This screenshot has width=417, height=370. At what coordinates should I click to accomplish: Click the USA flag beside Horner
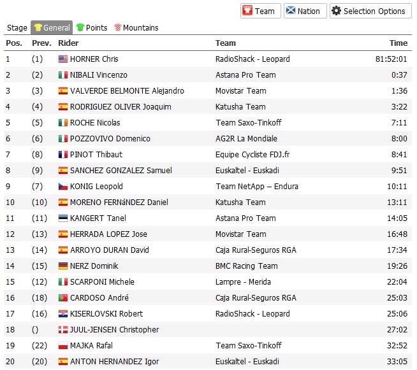click(62, 59)
